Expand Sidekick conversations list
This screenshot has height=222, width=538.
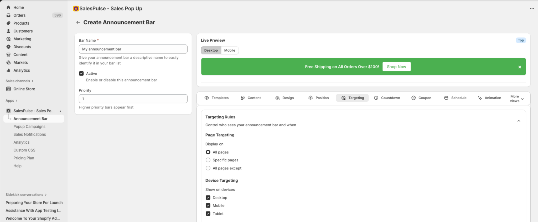click(26, 195)
